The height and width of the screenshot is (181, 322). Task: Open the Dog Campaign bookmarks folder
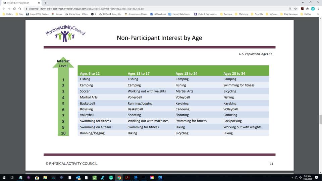coord(289,14)
